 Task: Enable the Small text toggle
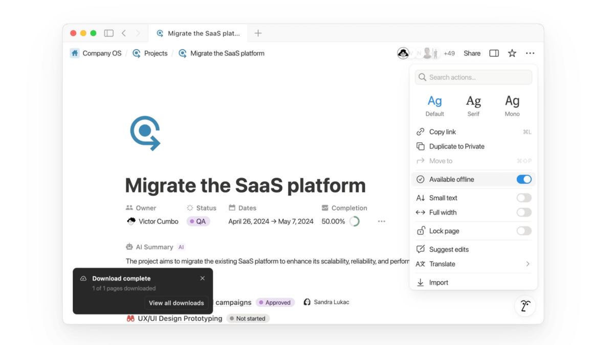click(523, 198)
